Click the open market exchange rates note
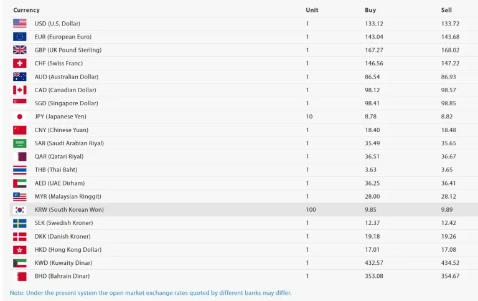 pyautogui.click(x=151, y=292)
